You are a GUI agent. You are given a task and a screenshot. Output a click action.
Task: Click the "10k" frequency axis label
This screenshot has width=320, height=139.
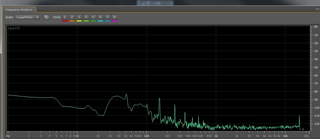click(285, 136)
